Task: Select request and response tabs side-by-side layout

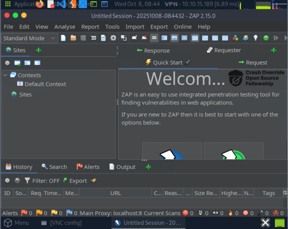Action: (195, 38)
